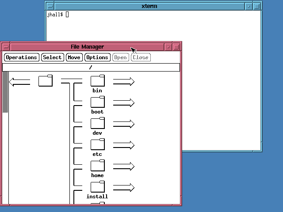This screenshot has width=283, height=212.
Task: Expand the bin folder with right arrow
Action: (123, 82)
